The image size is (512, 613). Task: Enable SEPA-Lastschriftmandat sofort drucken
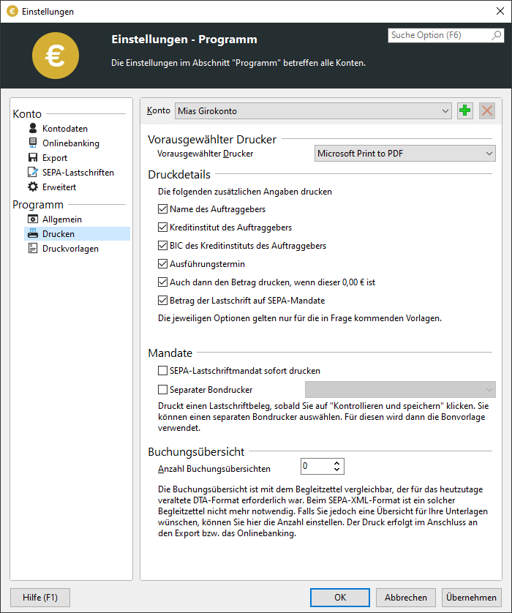(162, 371)
